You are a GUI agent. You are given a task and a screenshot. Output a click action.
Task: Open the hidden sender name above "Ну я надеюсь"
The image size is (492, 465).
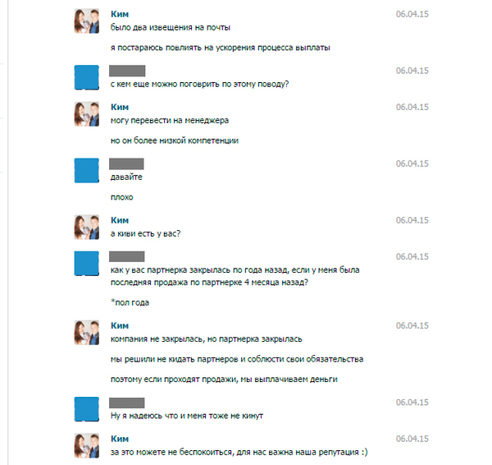126,403
